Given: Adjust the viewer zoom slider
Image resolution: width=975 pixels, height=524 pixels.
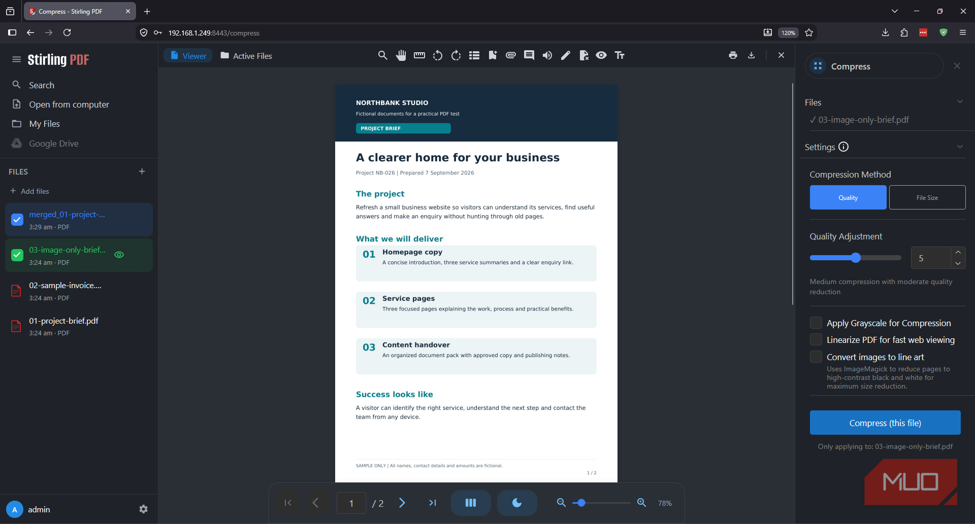Looking at the screenshot, I should pyautogui.click(x=601, y=503).
